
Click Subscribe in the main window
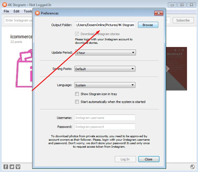[183, 20]
